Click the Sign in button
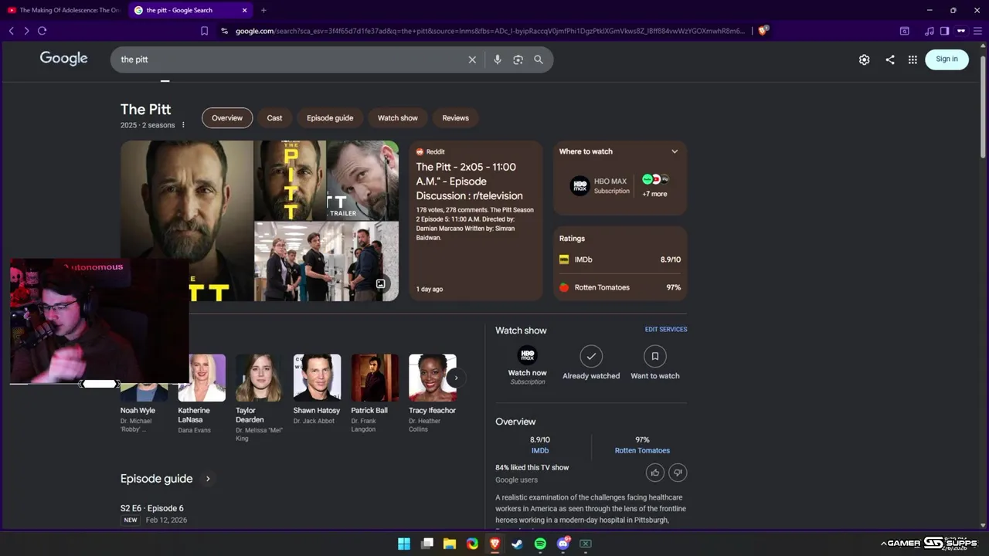The width and height of the screenshot is (989, 556). 947,59
